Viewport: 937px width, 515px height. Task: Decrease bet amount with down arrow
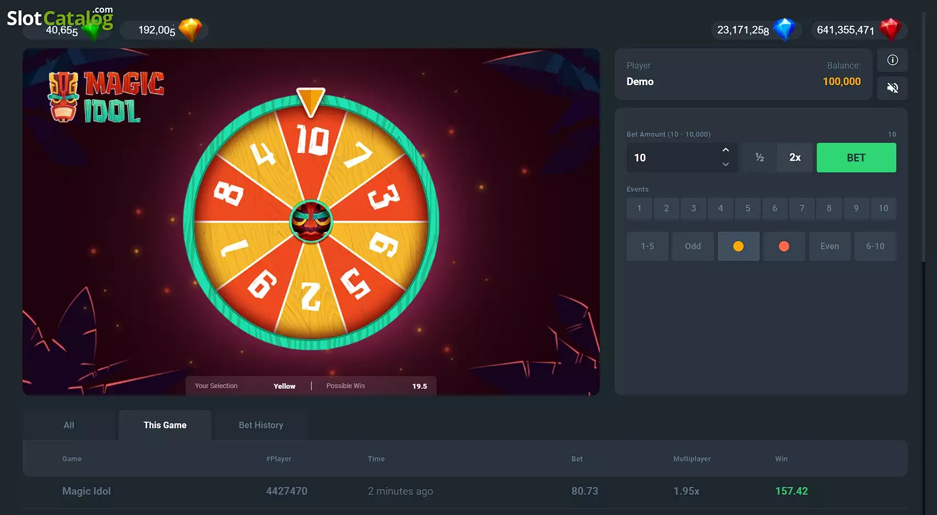726,164
